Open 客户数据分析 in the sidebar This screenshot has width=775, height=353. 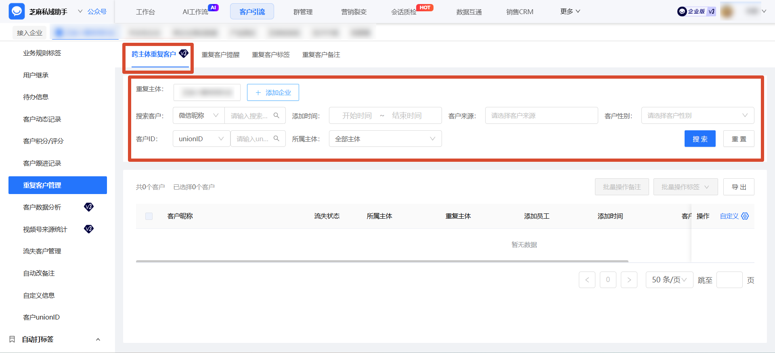[42, 207]
